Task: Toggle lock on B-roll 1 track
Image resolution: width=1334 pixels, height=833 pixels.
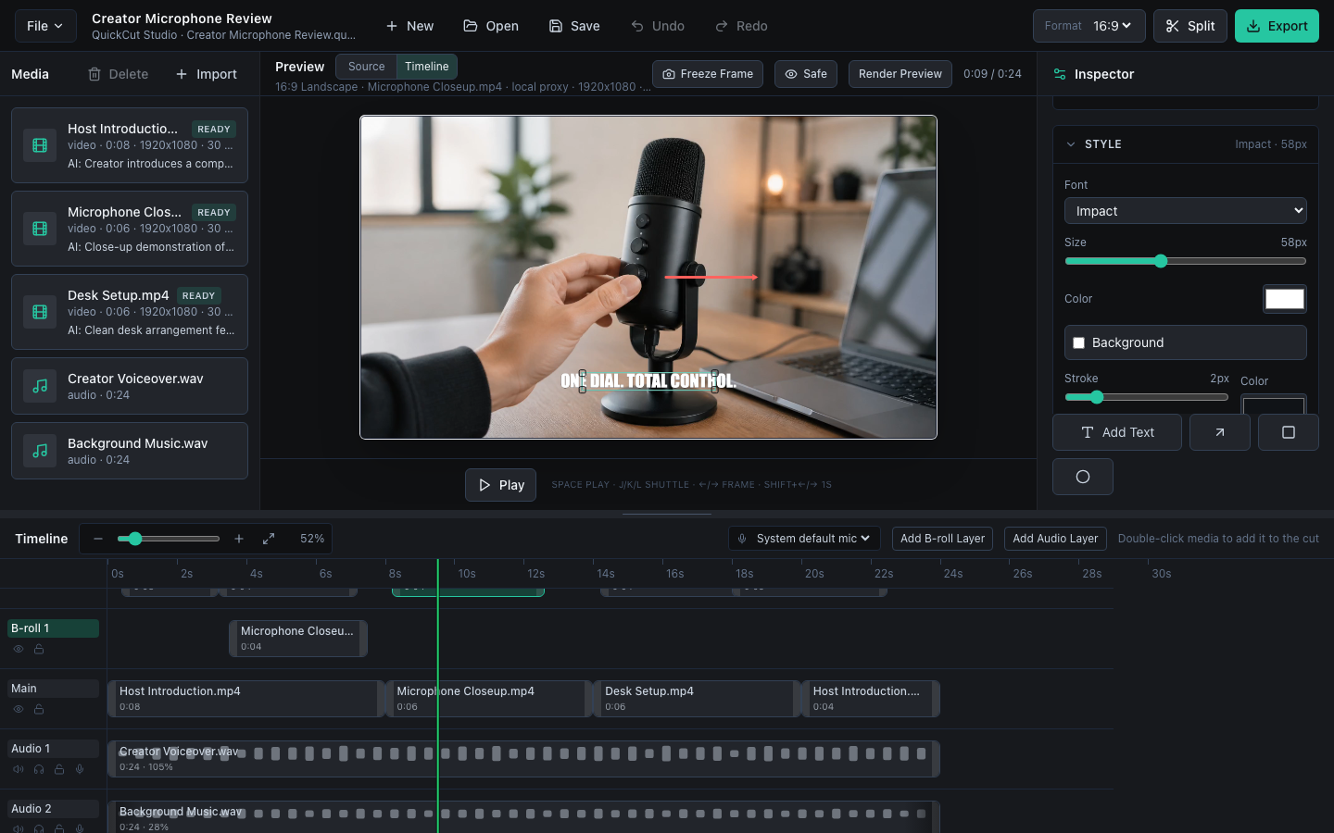Action: 39,650
